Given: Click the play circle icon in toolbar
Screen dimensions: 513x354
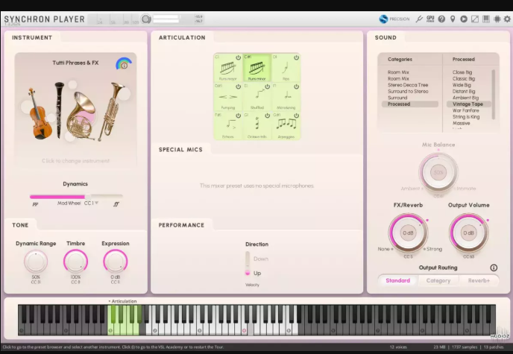Looking at the screenshot, I should pyautogui.click(x=464, y=19).
